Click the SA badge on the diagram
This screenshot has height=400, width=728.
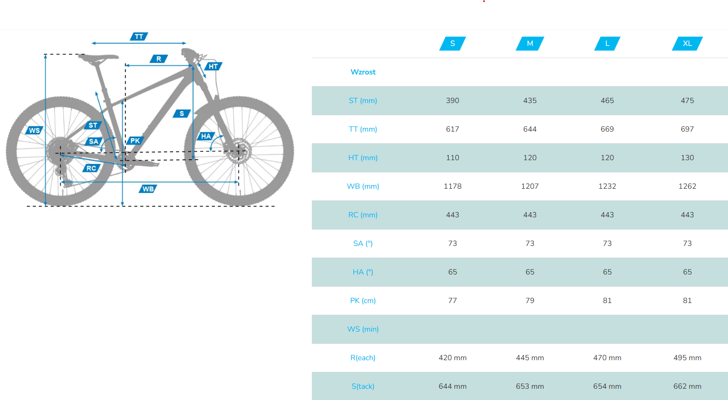[x=94, y=141]
